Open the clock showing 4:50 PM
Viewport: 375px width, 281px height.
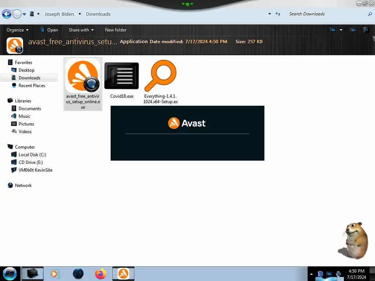(x=356, y=274)
